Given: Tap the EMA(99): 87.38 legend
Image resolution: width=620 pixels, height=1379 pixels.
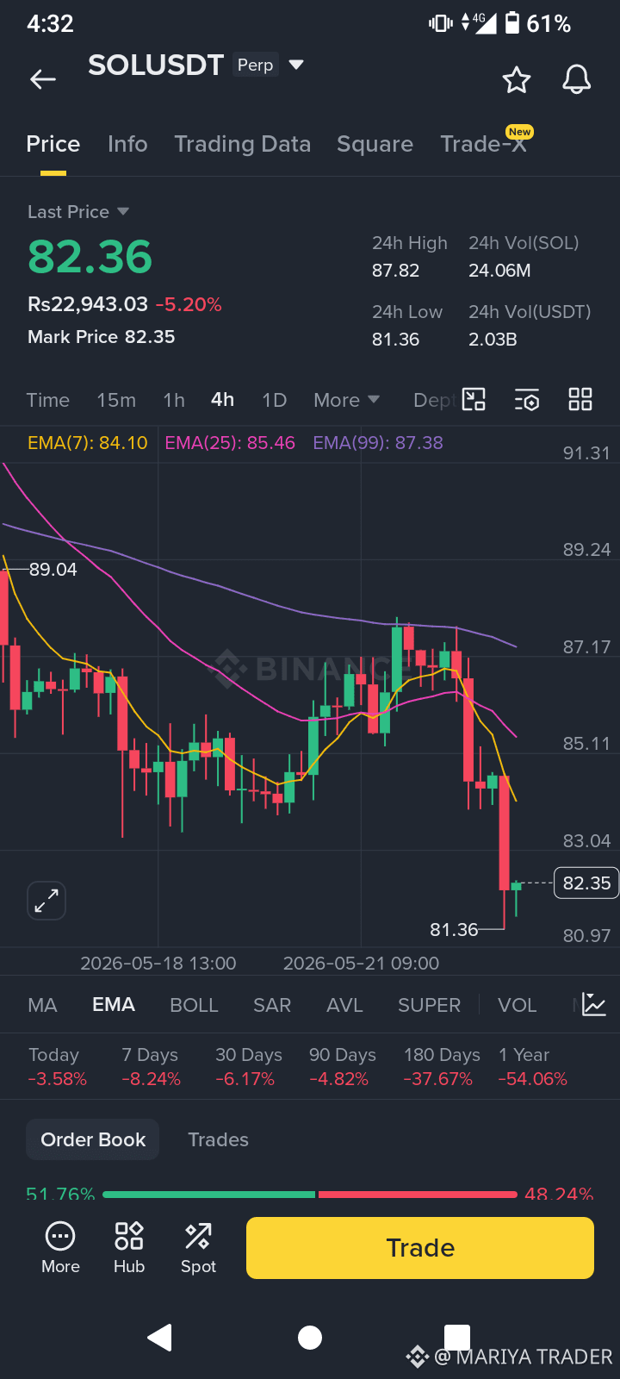Looking at the screenshot, I should point(378,443).
